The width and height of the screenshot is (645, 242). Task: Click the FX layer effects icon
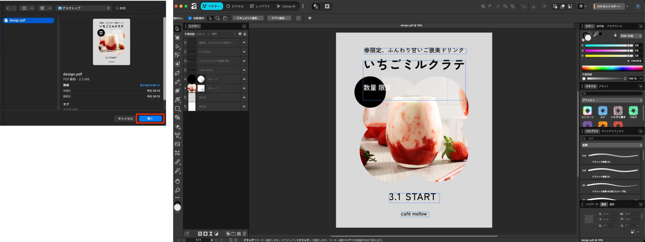200,234
